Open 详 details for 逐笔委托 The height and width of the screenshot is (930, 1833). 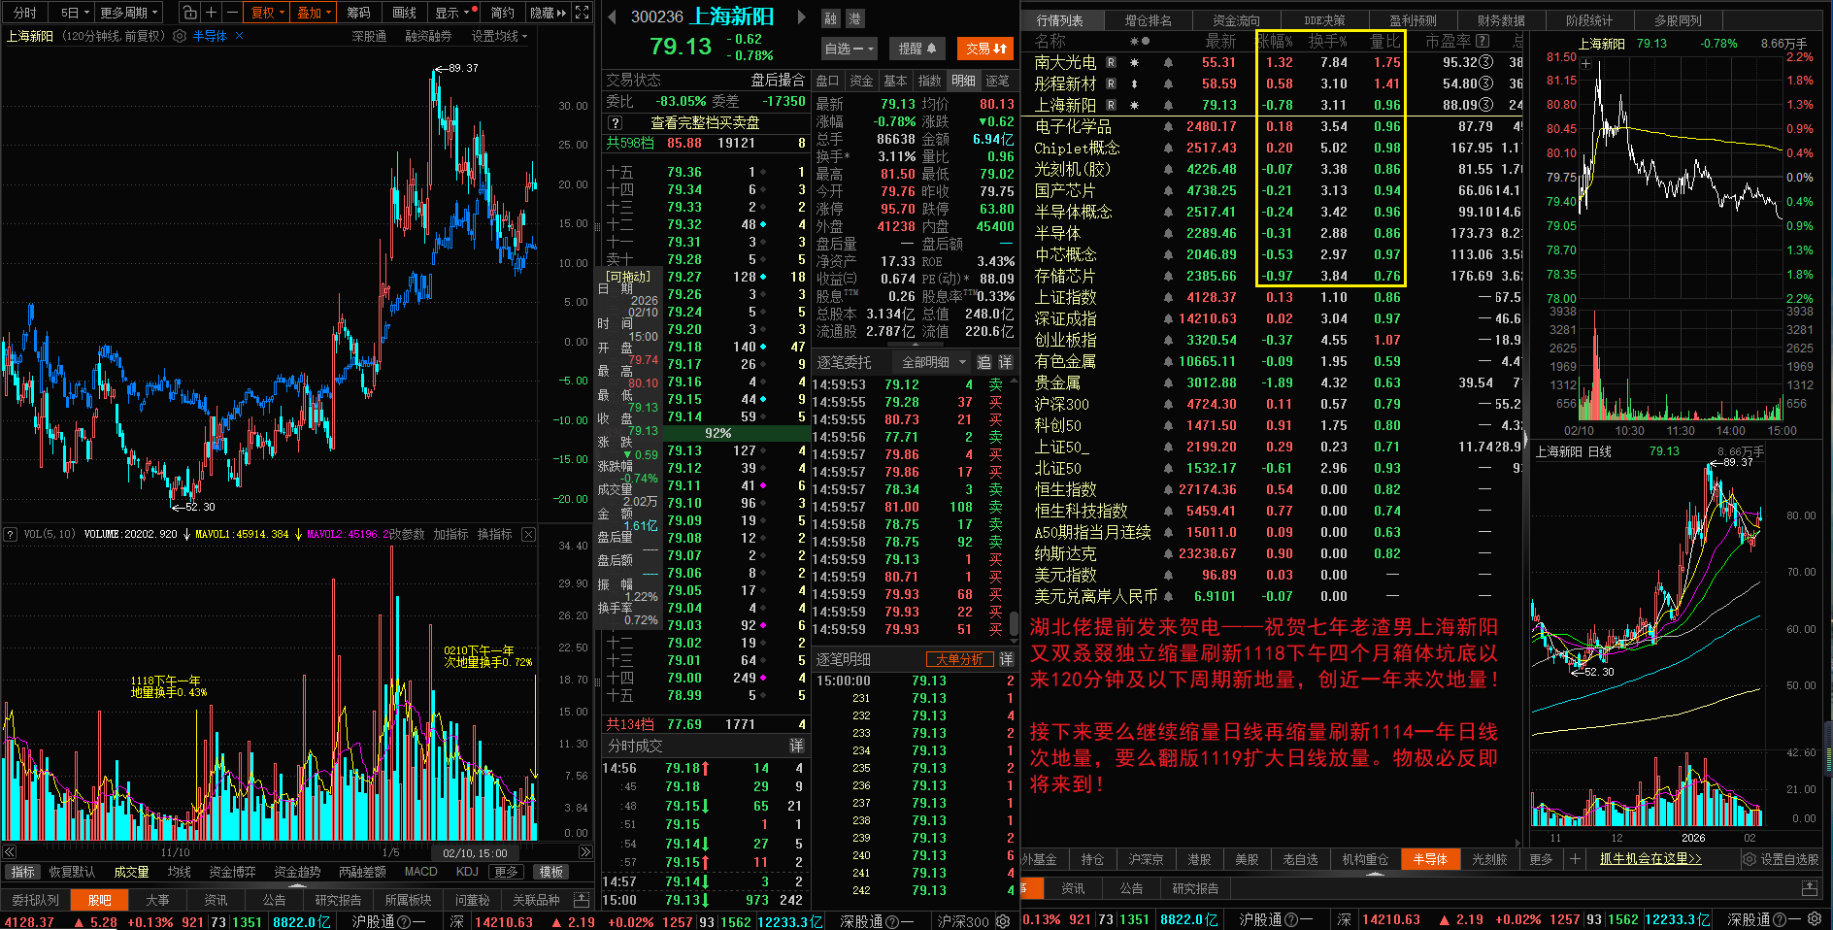[x=1005, y=362]
